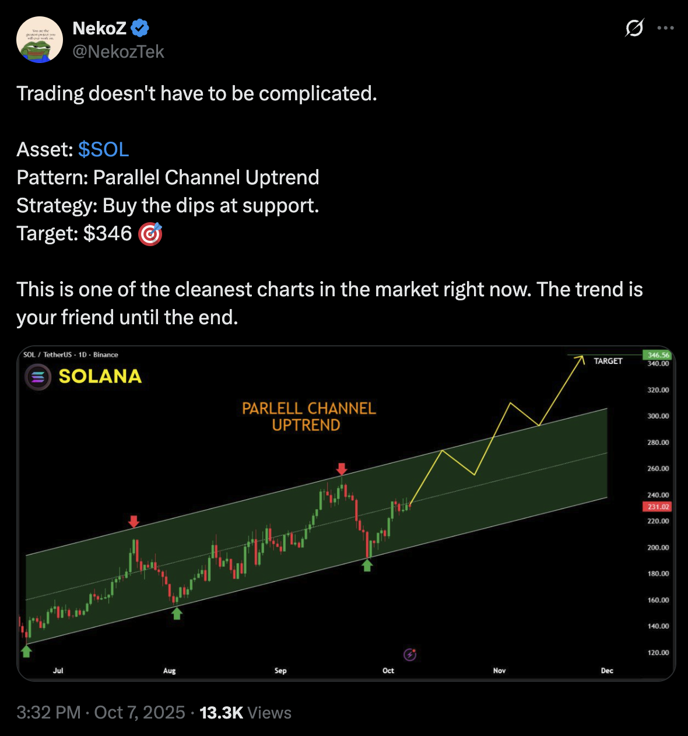Click the TARGET label on chart
Viewport: 688px width, 736px height.
coord(608,361)
